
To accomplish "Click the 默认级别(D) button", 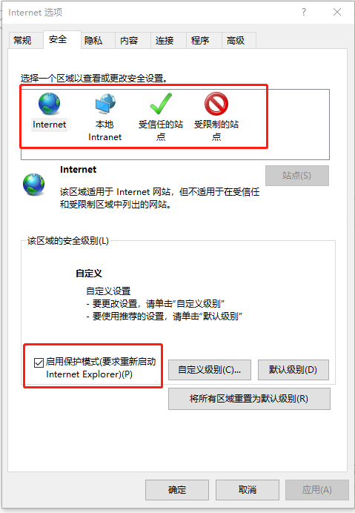I will 293,370.
